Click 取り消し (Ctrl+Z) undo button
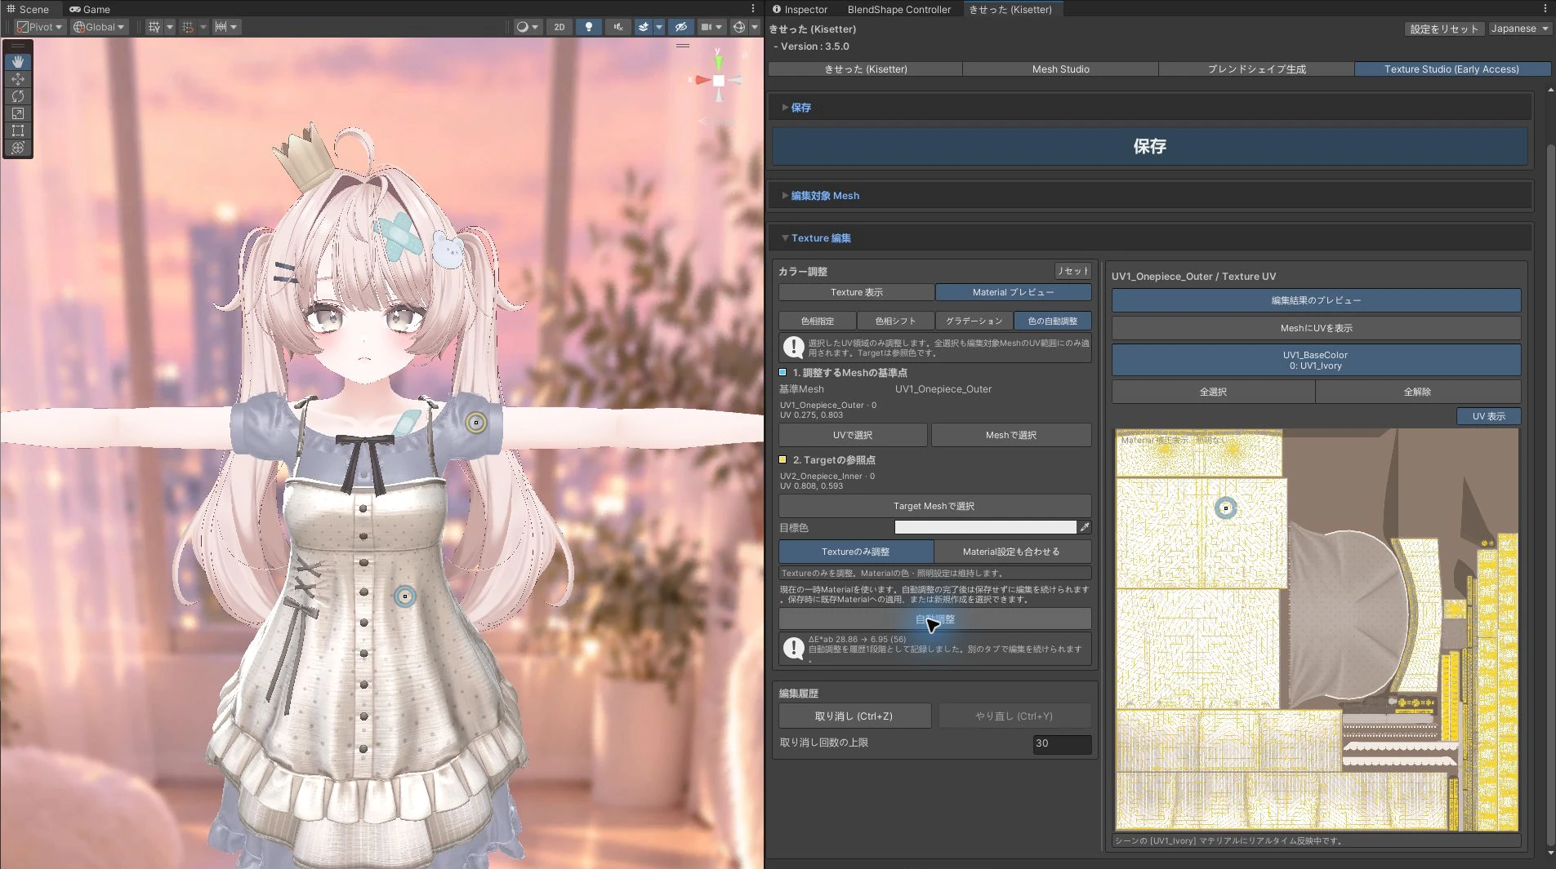1556x869 pixels. pyautogui.click(x=854, y=716)
